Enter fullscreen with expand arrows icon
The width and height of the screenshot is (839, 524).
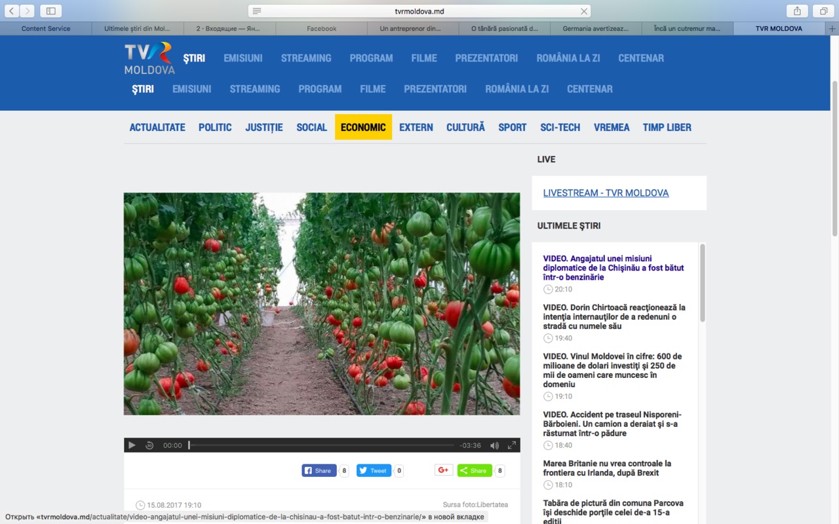pos(512,445)
